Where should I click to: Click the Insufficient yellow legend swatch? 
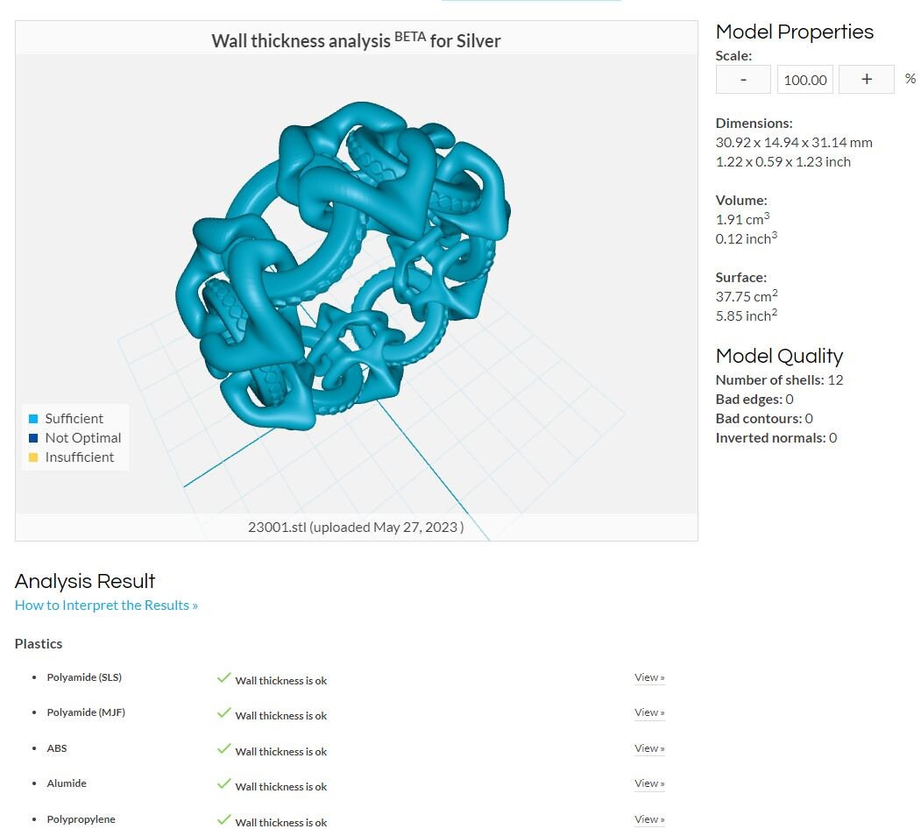click(x=33, y=457)
